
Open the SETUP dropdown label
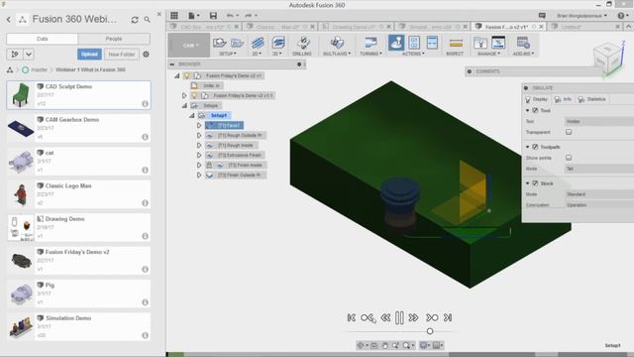(x=228, y=54)
